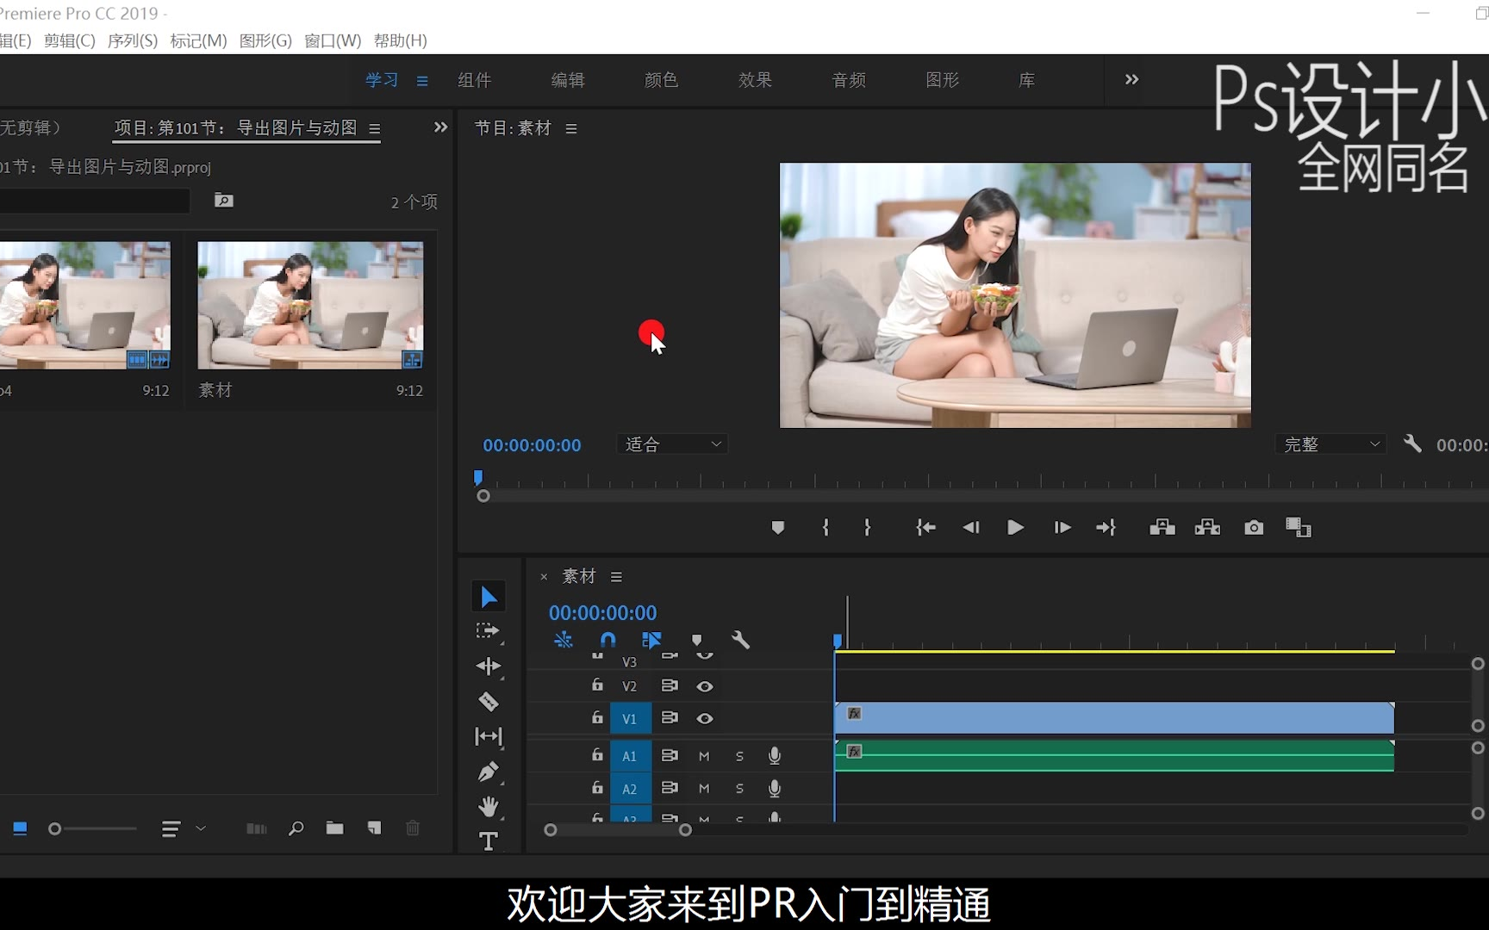
Task: Select the Razor tool
Action: [x=488, y=702]
